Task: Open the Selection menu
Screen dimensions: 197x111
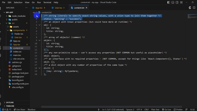Action: pyautogui.click(x=18, y=2)
